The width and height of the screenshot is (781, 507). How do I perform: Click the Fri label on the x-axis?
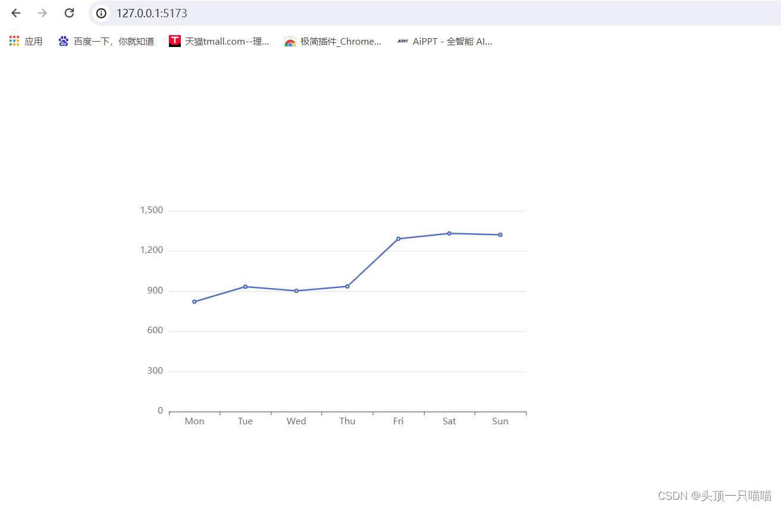(x=398, y=421)
